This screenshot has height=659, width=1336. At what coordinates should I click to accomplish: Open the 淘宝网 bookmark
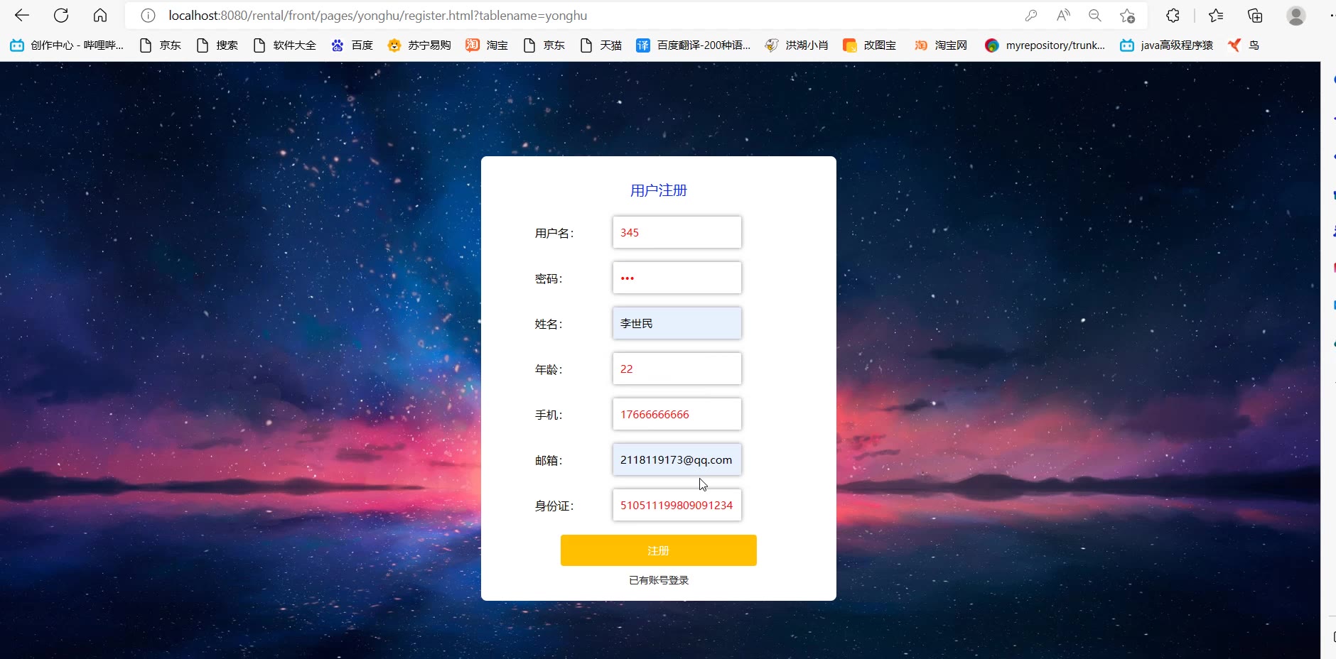pos(941,45)
